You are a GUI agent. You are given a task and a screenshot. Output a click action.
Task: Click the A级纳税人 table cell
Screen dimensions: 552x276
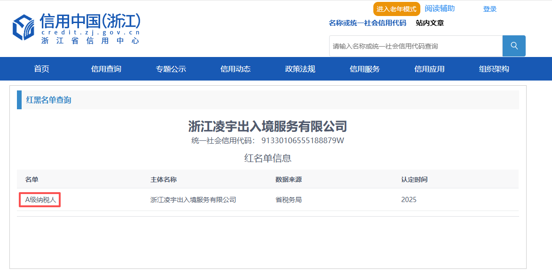pyautogui.click(x=40, y=200)
